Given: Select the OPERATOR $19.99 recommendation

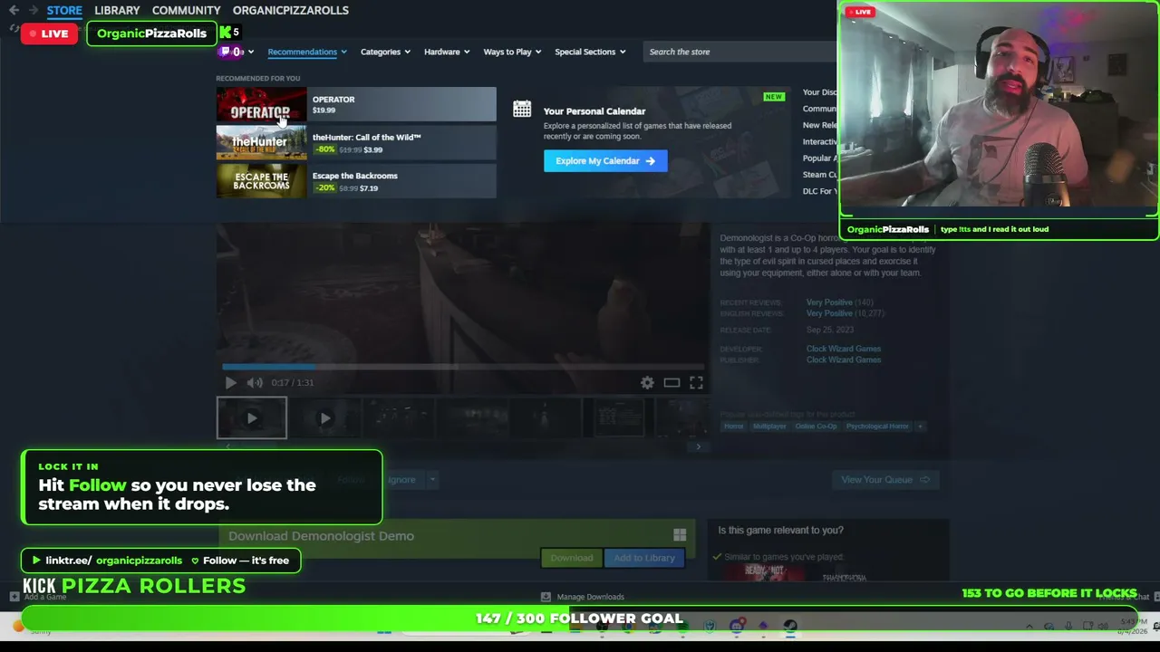Looking at the screenshot, I should (356, 104).
